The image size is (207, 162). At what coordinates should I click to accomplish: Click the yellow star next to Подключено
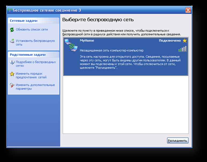pyautogui.click(x=185, y=41)
